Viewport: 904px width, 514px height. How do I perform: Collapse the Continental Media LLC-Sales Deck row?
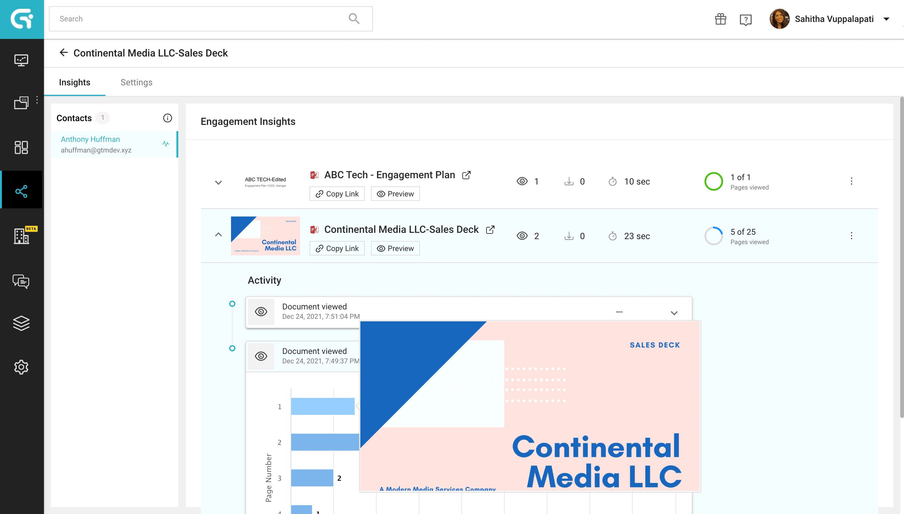218,234
